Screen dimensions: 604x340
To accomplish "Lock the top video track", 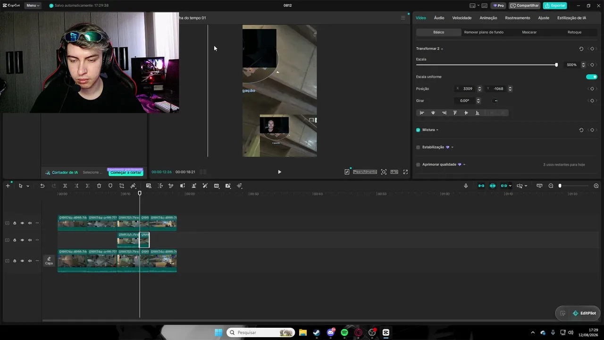I will click(15, 223).
